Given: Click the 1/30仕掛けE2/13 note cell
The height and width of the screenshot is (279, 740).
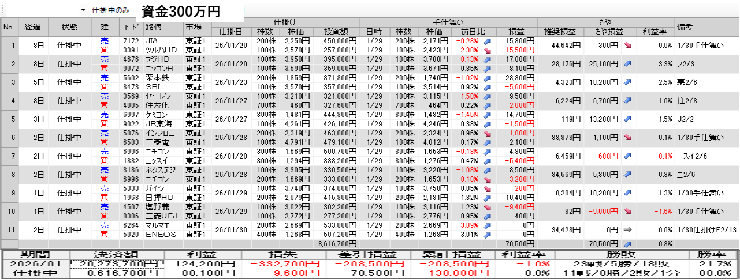Looking at the screenshot, I should [x=706, y=229].
